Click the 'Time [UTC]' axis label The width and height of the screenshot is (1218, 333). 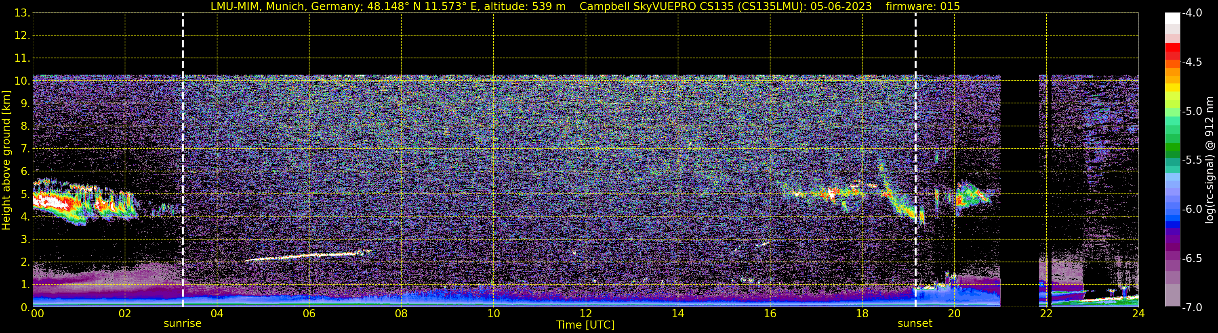pyautogui.click(x=585, y=325)
